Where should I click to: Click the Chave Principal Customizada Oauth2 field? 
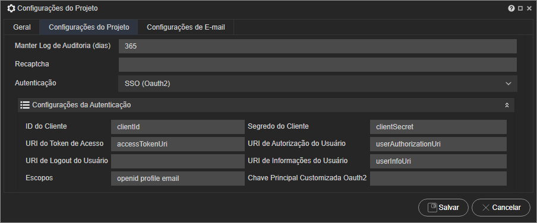coord(438,179)
